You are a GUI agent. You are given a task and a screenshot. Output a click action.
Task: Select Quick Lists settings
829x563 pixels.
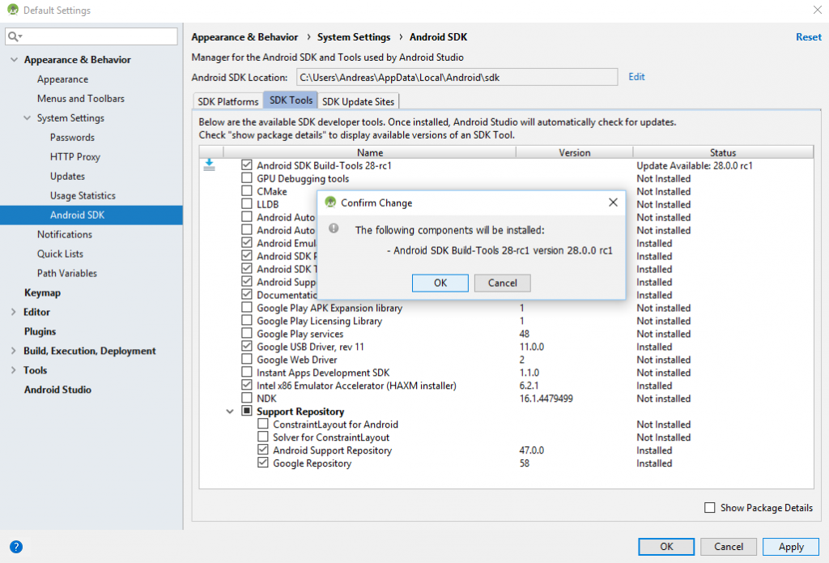(60, 254)
